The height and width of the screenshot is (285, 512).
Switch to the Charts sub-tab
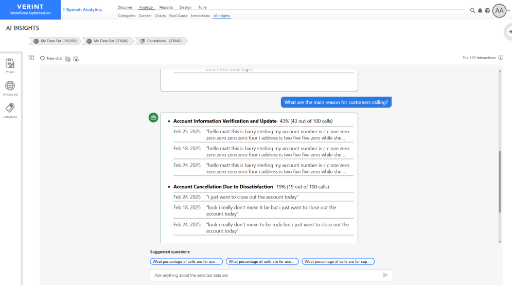161,15
